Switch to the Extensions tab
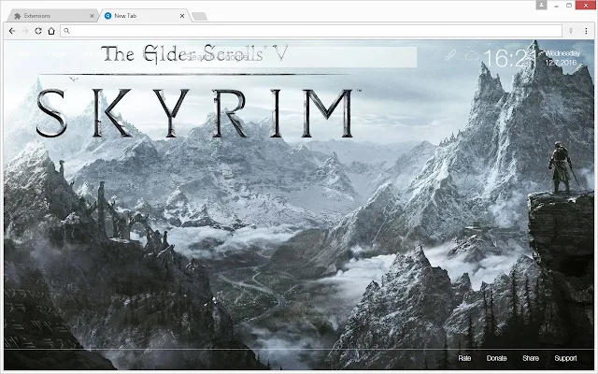This screenshot has height=374, width=598. pos(51,16)
